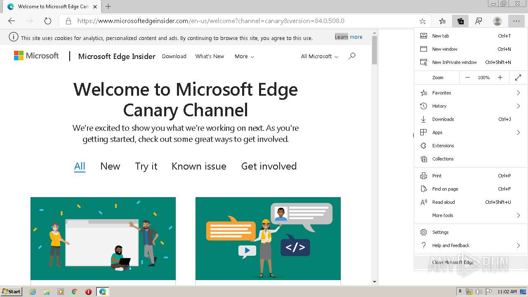528x297 pixels.
Task: Open Settings from the menu
Action: 471,232
